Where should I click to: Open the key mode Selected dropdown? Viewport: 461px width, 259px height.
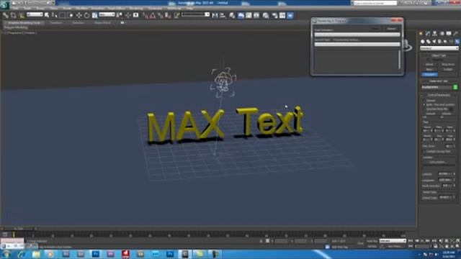pos(393,241)
